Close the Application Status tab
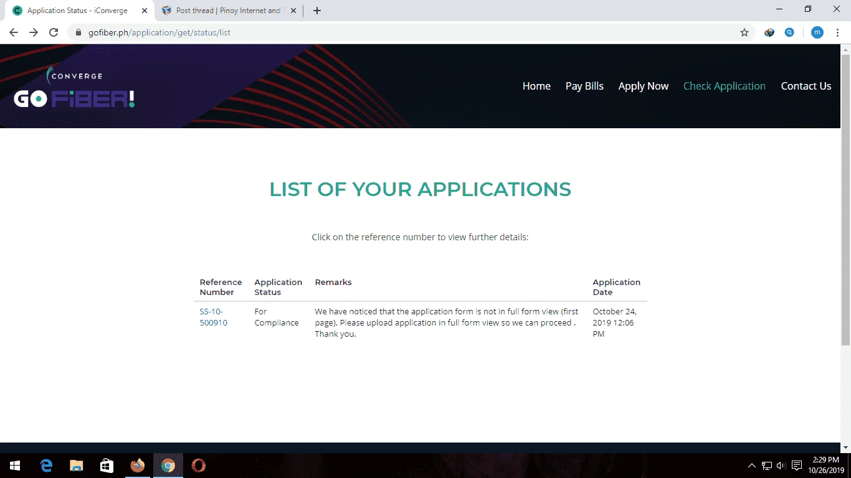851x478 pixels. (x=145, y=11)
